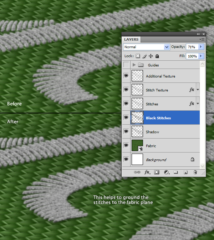The width and height of the screenshot is (214, 240).
Task: Click the lock image pixels brush icon
Action: tap(144, 56)
